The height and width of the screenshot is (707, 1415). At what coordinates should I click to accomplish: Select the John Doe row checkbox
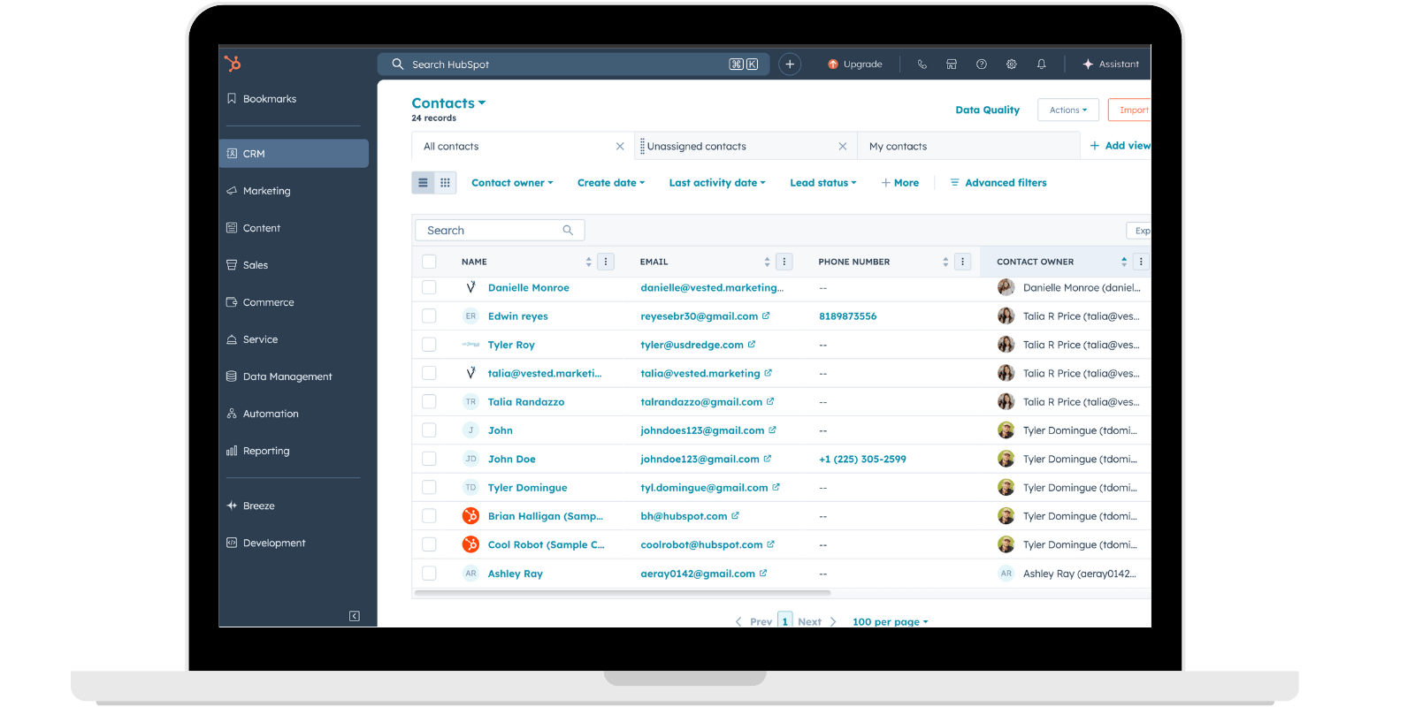pos(429,459)
